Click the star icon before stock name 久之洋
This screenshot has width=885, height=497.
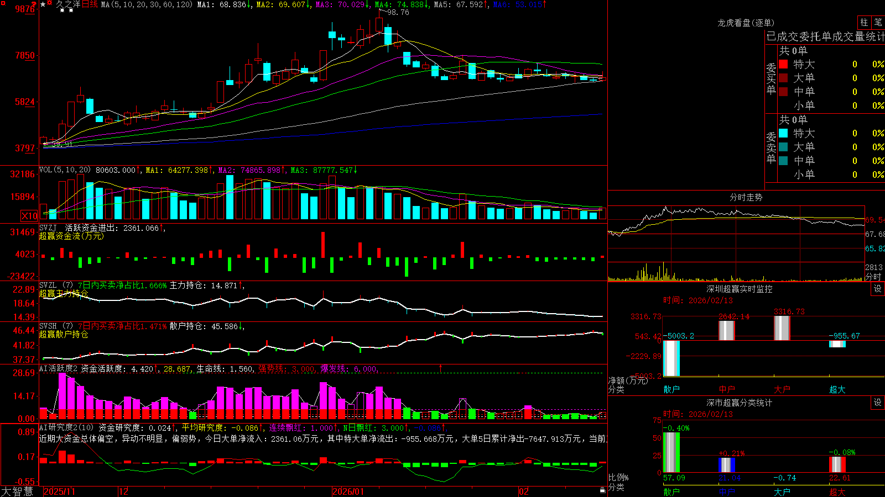tap(43, 4)
